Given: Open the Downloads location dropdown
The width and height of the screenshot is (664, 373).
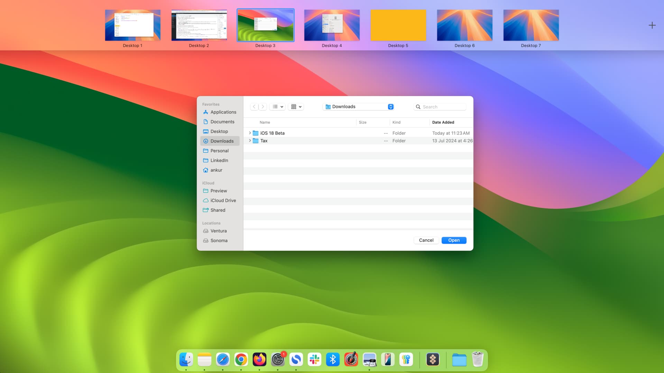Looking at the screenshot, I should (358, 106).
